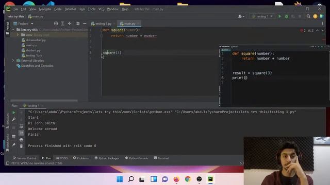Viewport: 330px width, 185px height.
Task: Click Project panel horizontal scrollbar
Action: [x=44, y=101]
